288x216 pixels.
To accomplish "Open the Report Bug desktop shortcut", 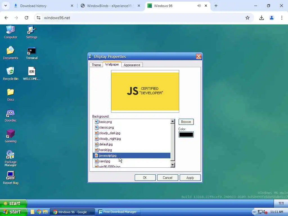I will (x=10, y=178).
